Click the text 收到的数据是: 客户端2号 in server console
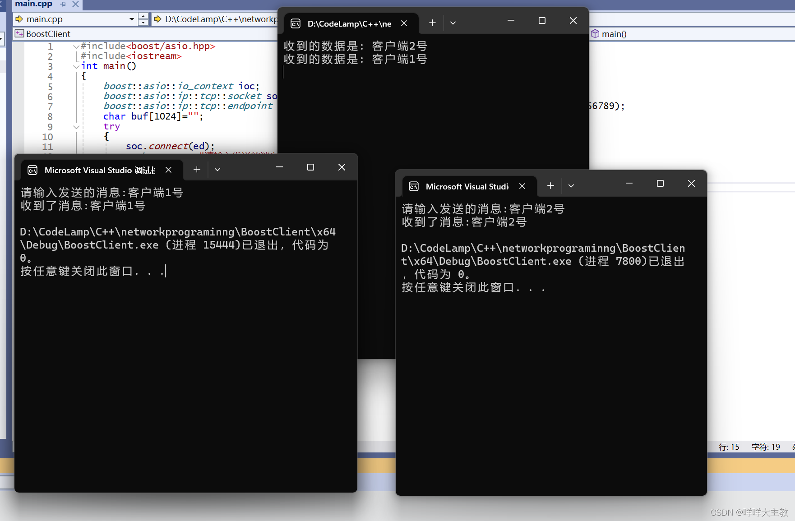Viewport: 795px width, 521px height. 356,46
